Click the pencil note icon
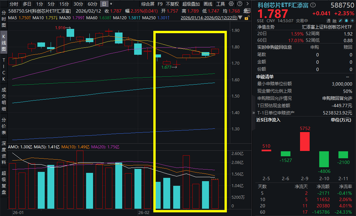 [x=340, y=21]
